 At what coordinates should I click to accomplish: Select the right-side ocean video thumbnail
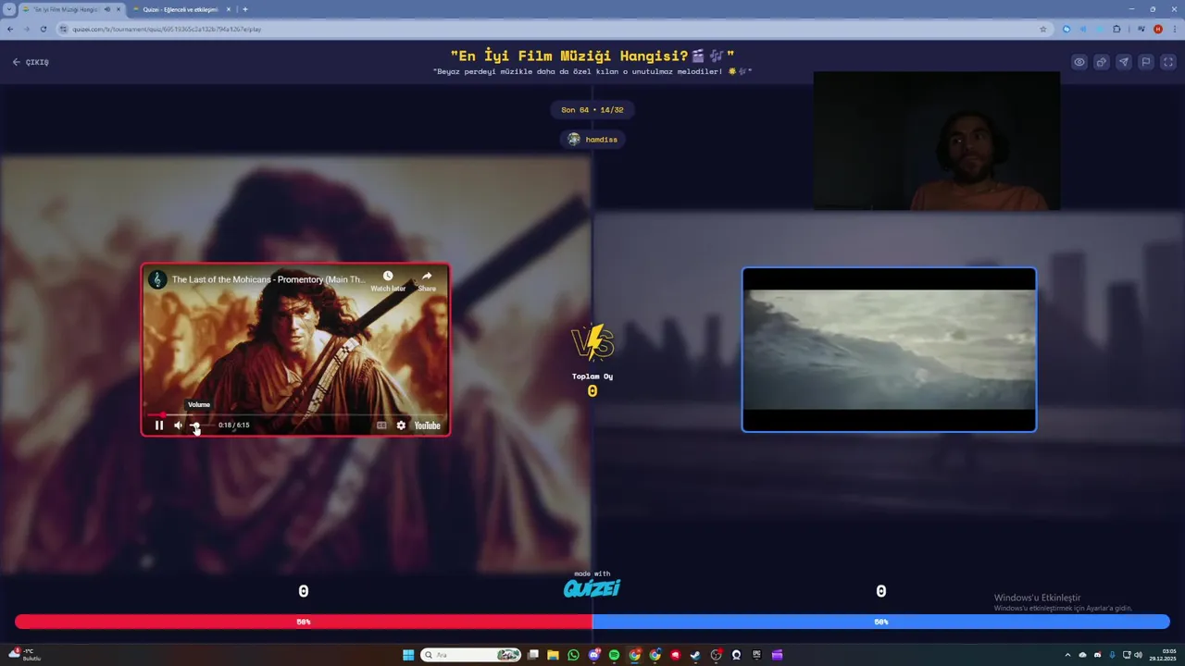889,350
